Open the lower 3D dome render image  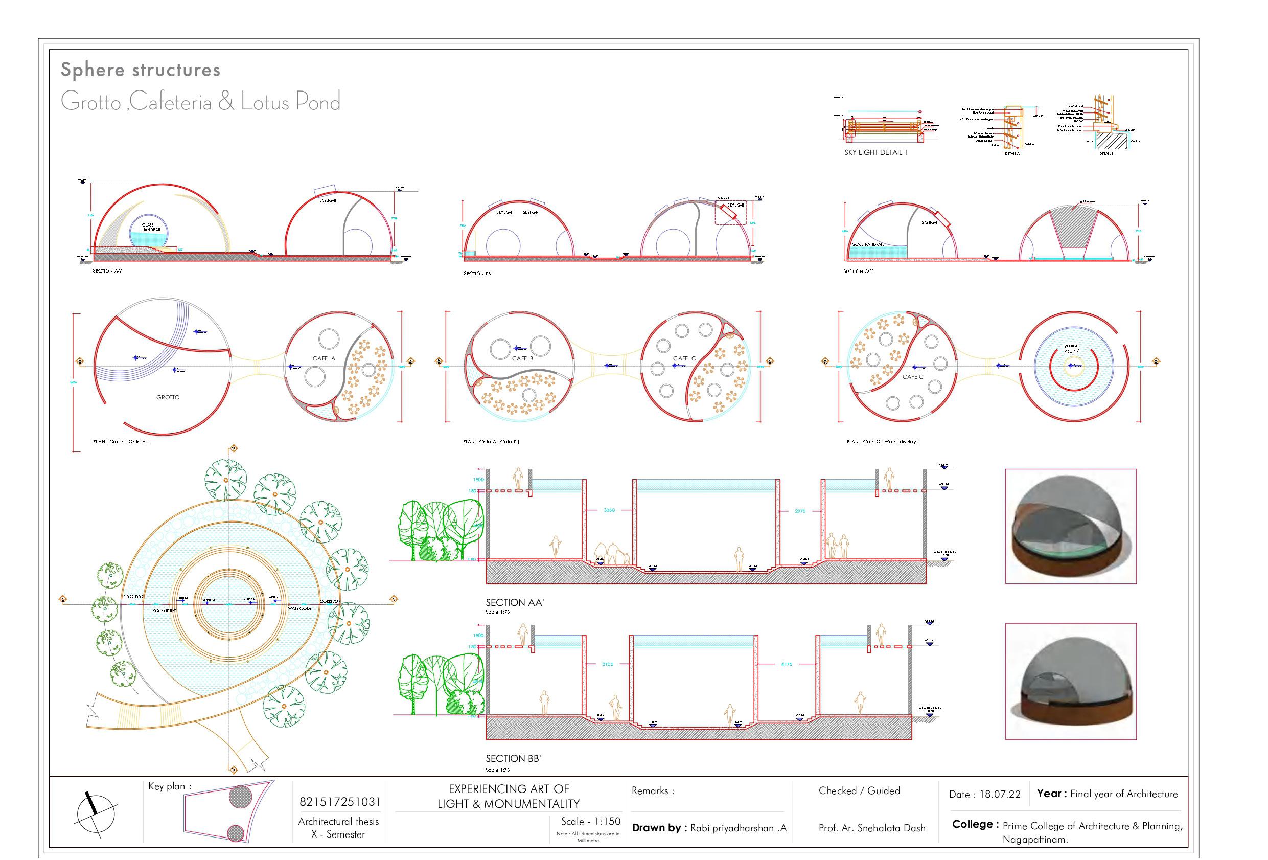[x=1071, y=682]
